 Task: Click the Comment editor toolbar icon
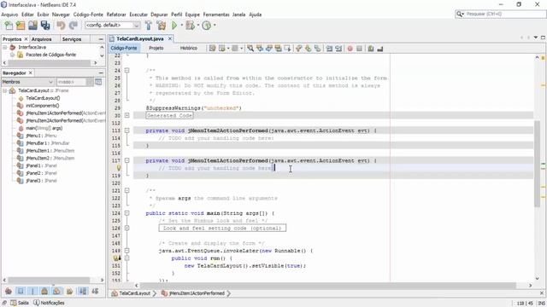tap(371, 49)
